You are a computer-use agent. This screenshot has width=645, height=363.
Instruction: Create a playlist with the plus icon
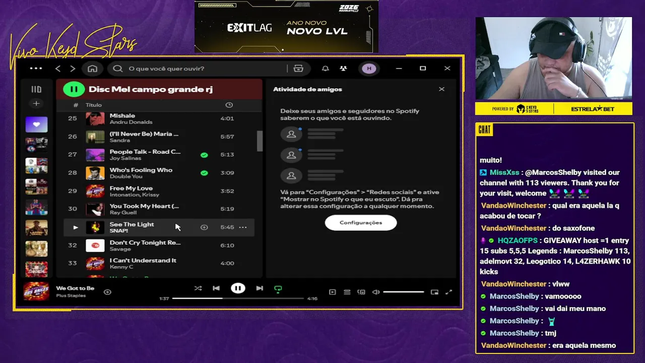click(x=36, y=103)
